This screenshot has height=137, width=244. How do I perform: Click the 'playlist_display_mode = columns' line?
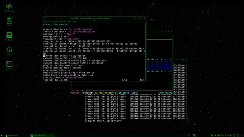click(x=63, y=65)
